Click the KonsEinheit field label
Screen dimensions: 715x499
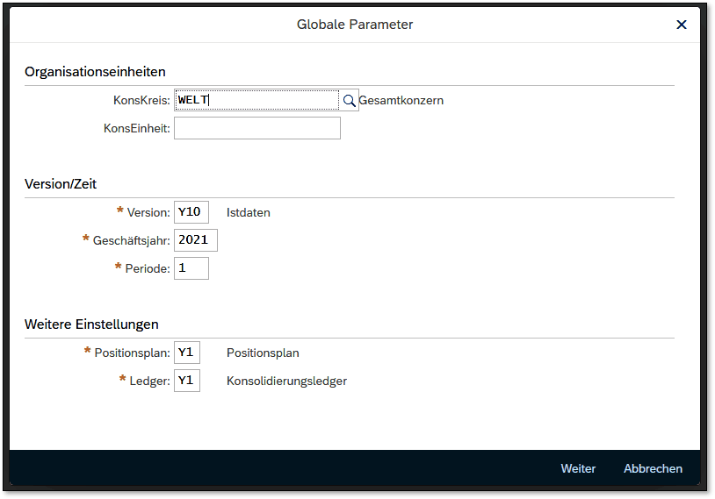point(136,128)
